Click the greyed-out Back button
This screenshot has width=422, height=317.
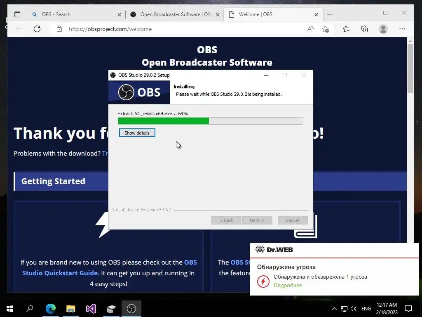(x=226, y=220)
